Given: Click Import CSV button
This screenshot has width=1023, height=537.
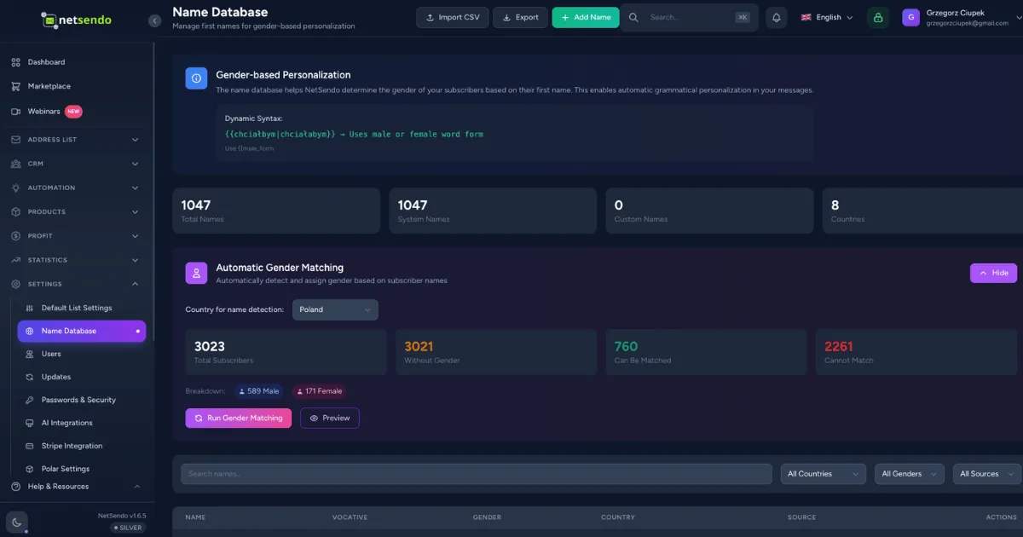Looking at the screenshot, I should (452, 17).
